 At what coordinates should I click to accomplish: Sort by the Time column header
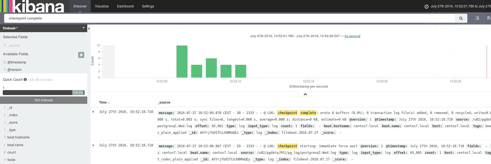click(x=104, y=102)
